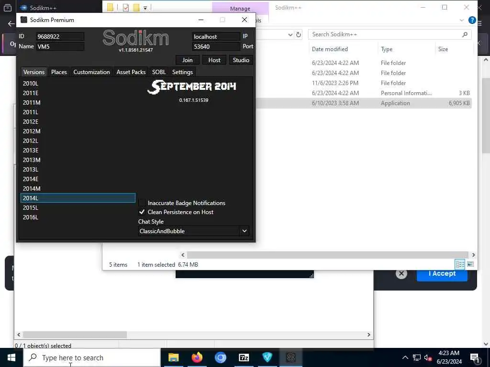490x367 pixels.
Task: Click the search magnifier in Explorer
Action: click(x=465, y=34)
